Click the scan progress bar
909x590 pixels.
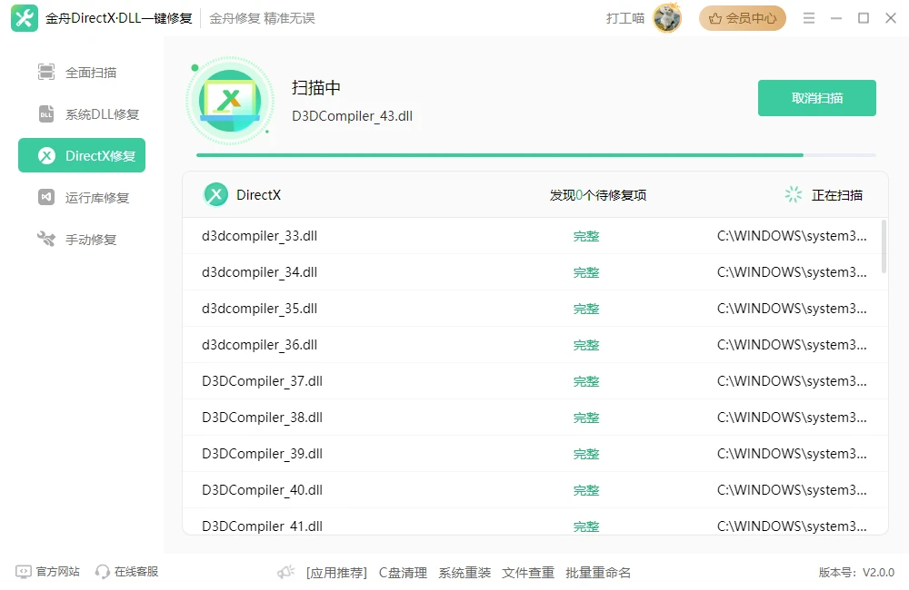coord(536,155)
